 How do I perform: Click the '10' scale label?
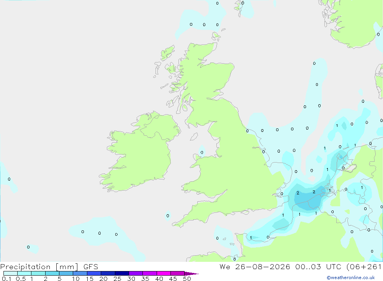click(76, 279)
